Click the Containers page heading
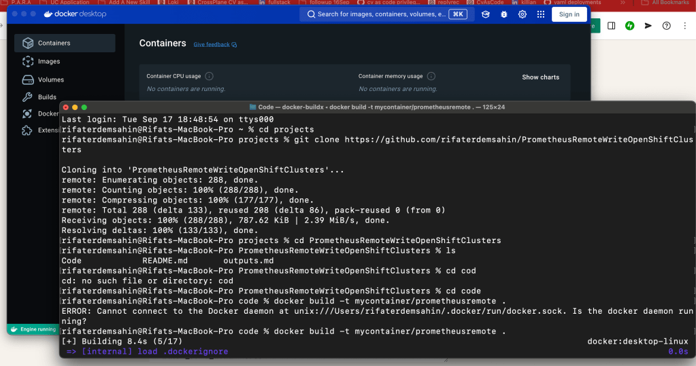 163,43
